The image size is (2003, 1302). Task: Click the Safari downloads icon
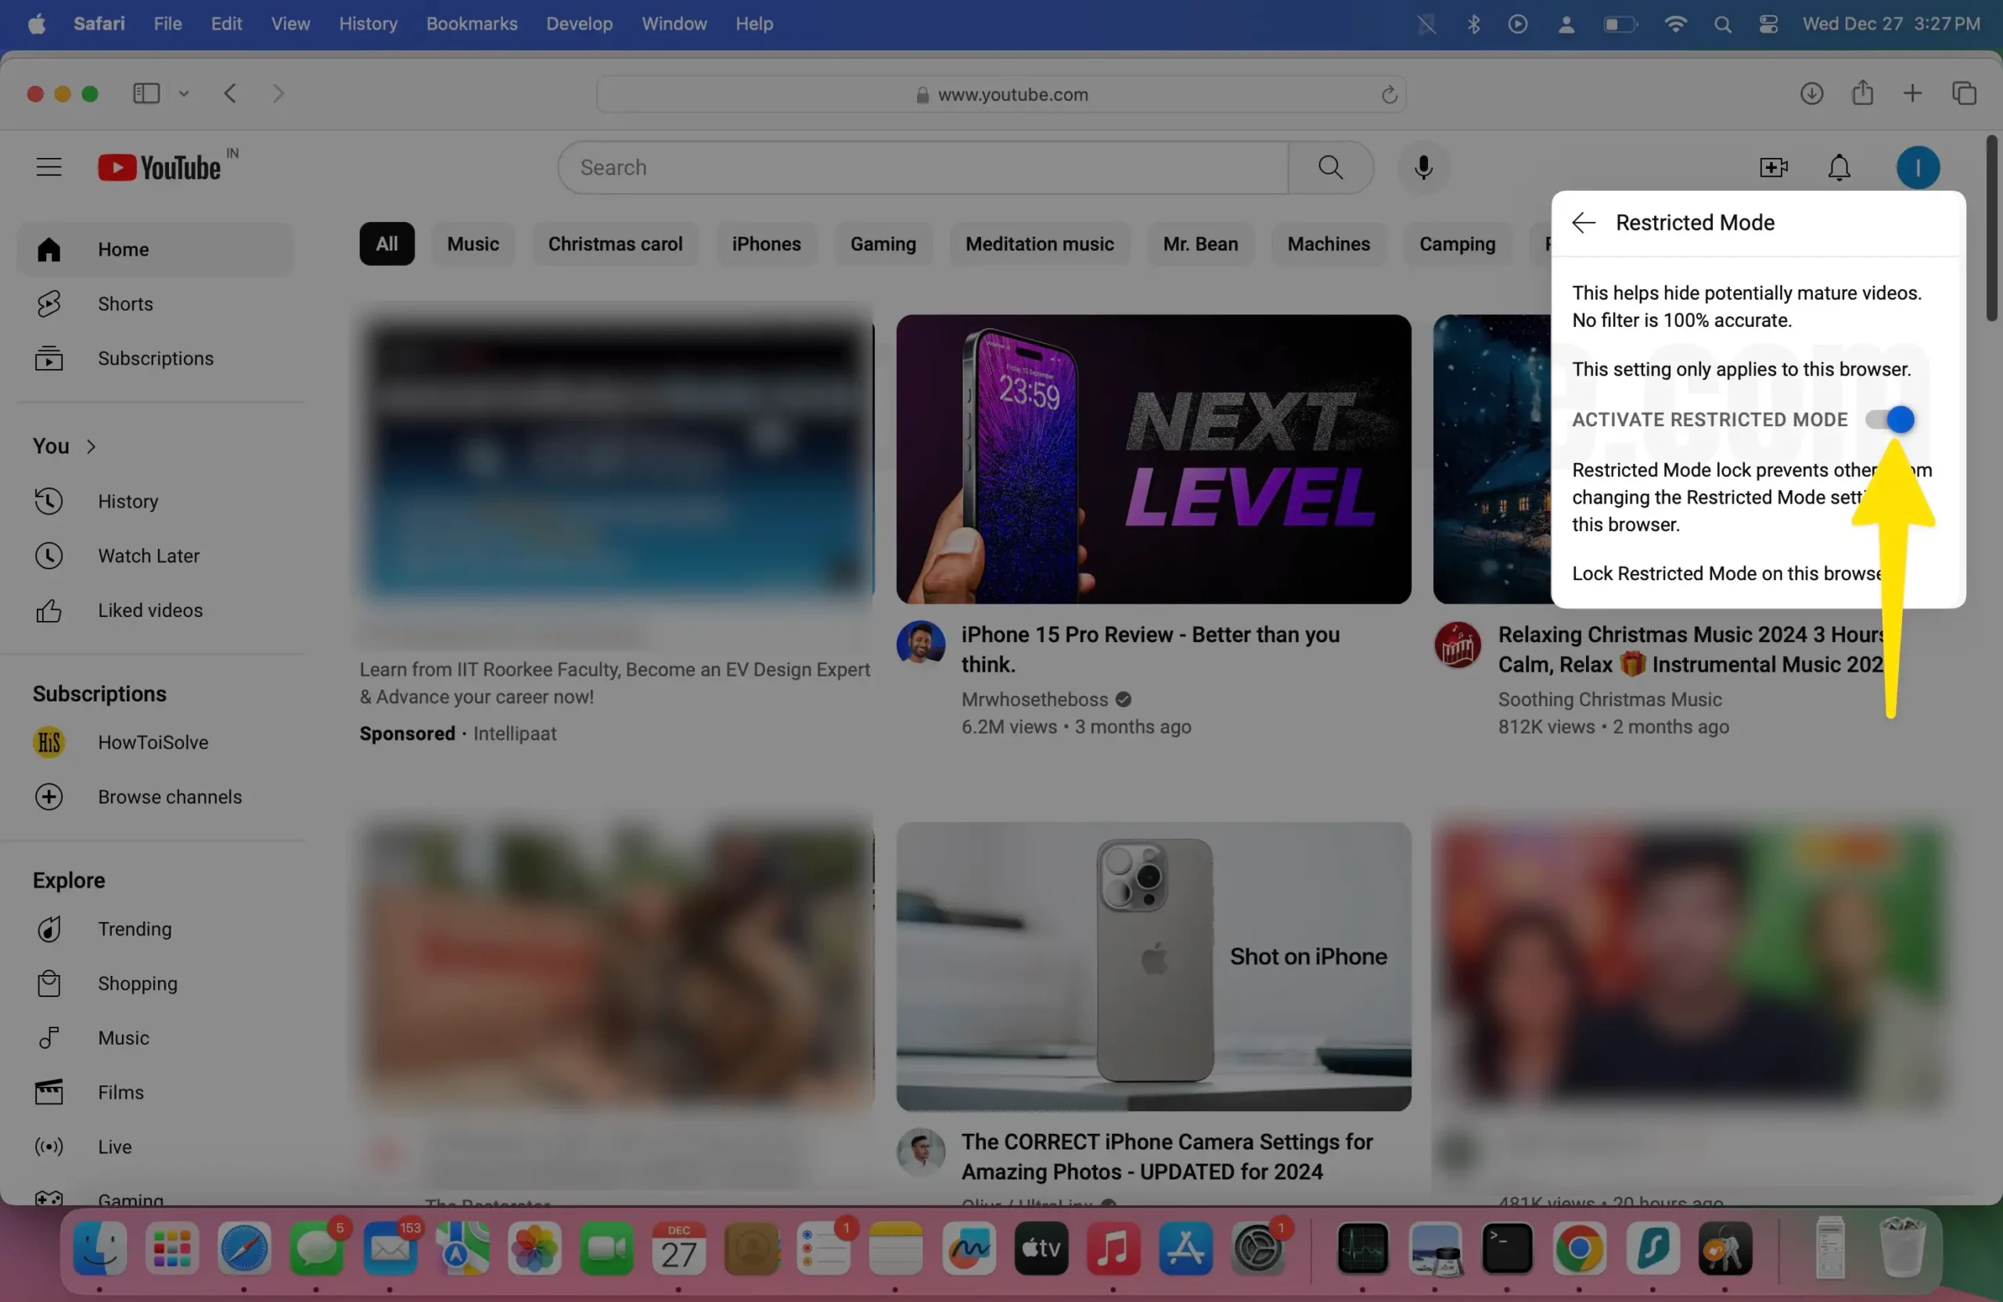(1811, 93)
